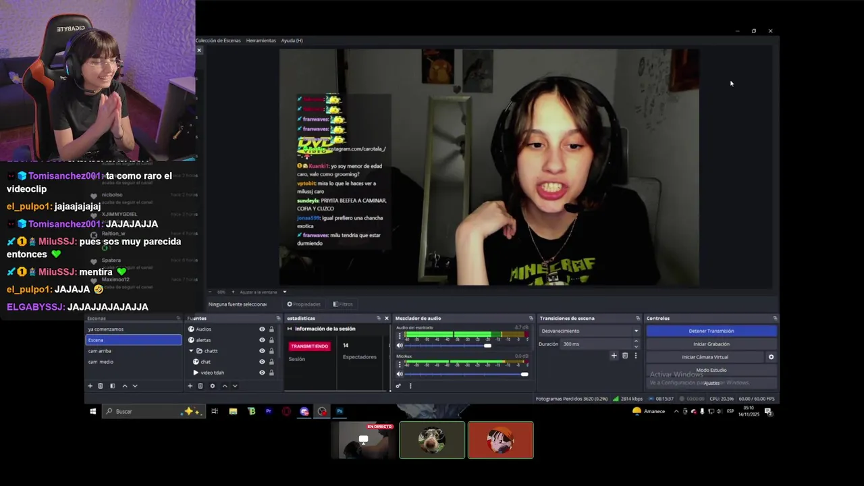Toggle lock on alertas source
Screen dimensions: 864x486
tap(271, 340)
